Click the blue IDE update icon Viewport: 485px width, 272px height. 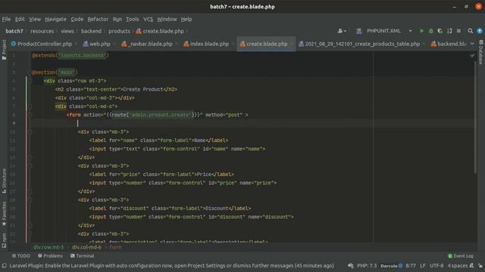[x=480, y=31]
